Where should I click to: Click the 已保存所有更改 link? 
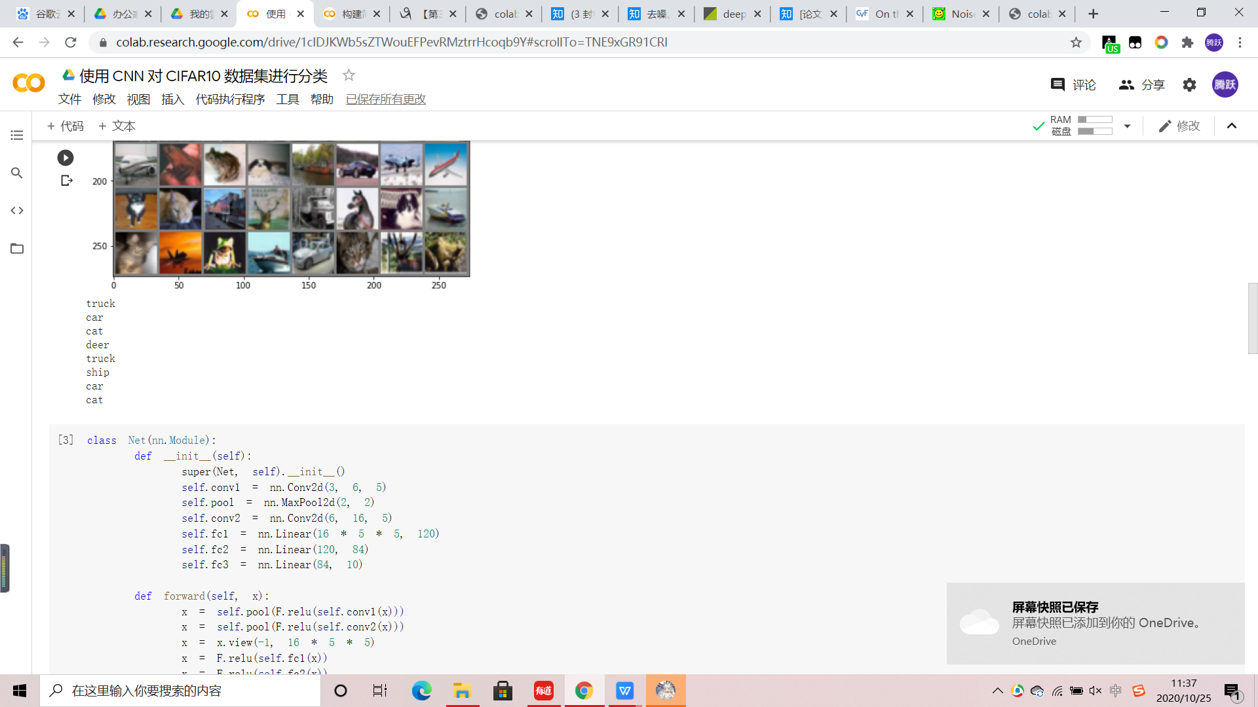[x=385, y=99]
